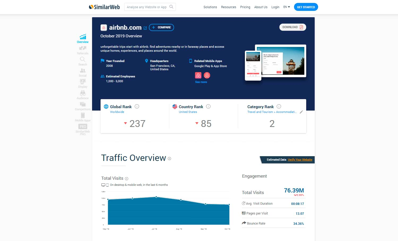Click the 00:08:17 visit duration value

[x=297, y=204]
